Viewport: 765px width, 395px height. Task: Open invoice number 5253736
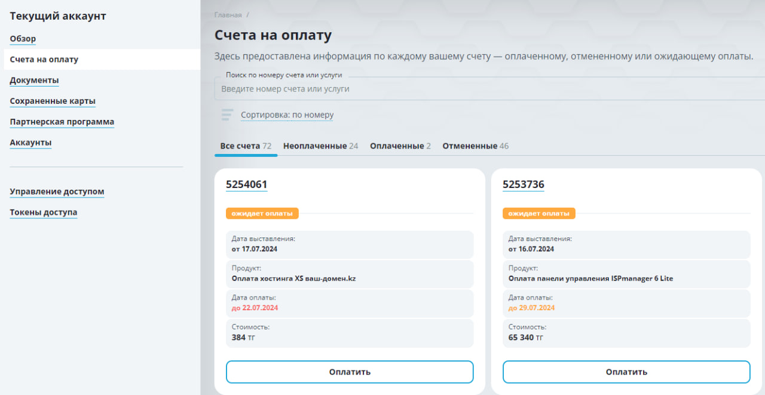(x=524, y=184)
